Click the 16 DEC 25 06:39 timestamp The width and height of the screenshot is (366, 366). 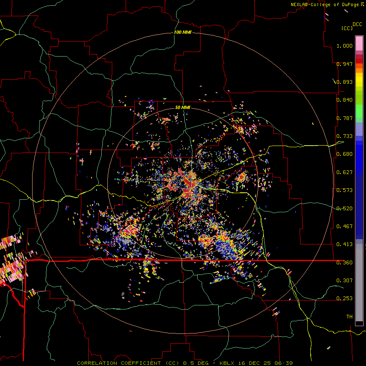[x=266, y=363]
